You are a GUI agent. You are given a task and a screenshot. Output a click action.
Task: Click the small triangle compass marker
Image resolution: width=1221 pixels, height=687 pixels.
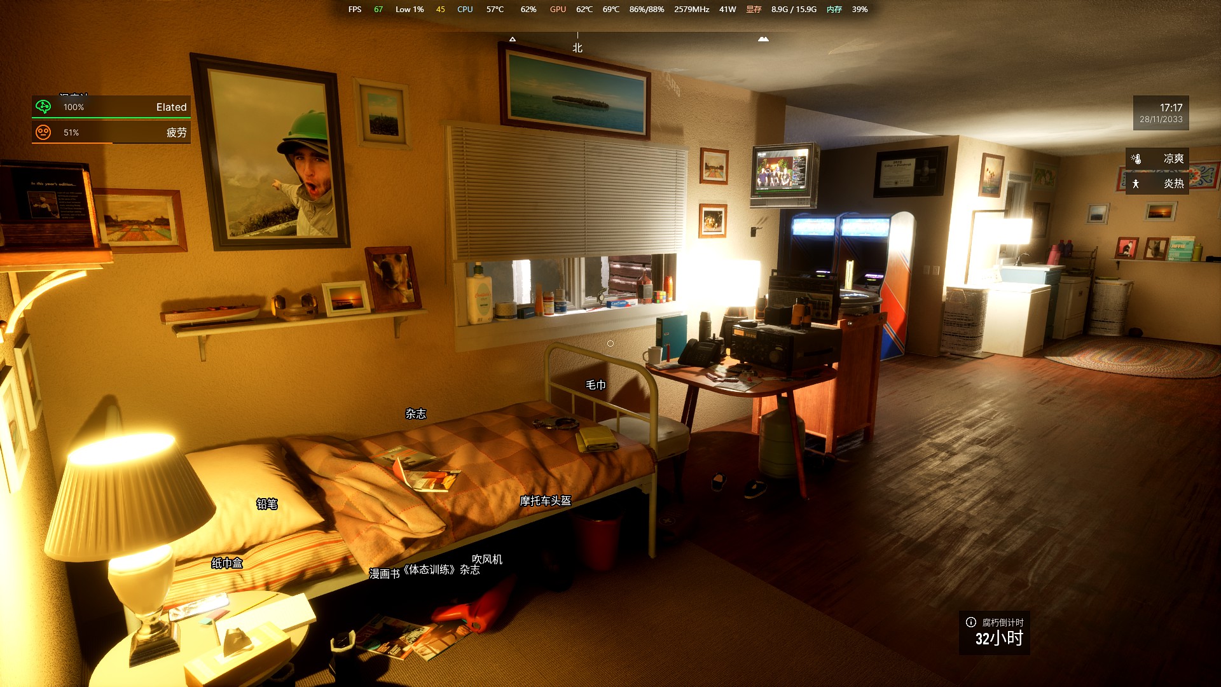[513, 39]
